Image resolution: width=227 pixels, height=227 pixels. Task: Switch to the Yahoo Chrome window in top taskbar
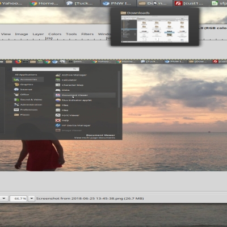click(11, 3)
